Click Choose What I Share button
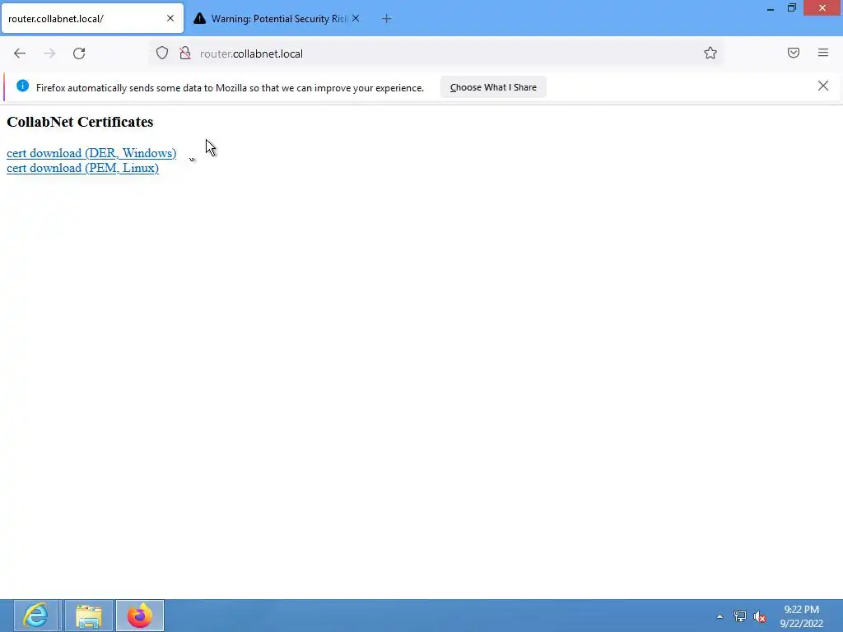The width and height of the screenshot is (843, 632). coord(493,87)
